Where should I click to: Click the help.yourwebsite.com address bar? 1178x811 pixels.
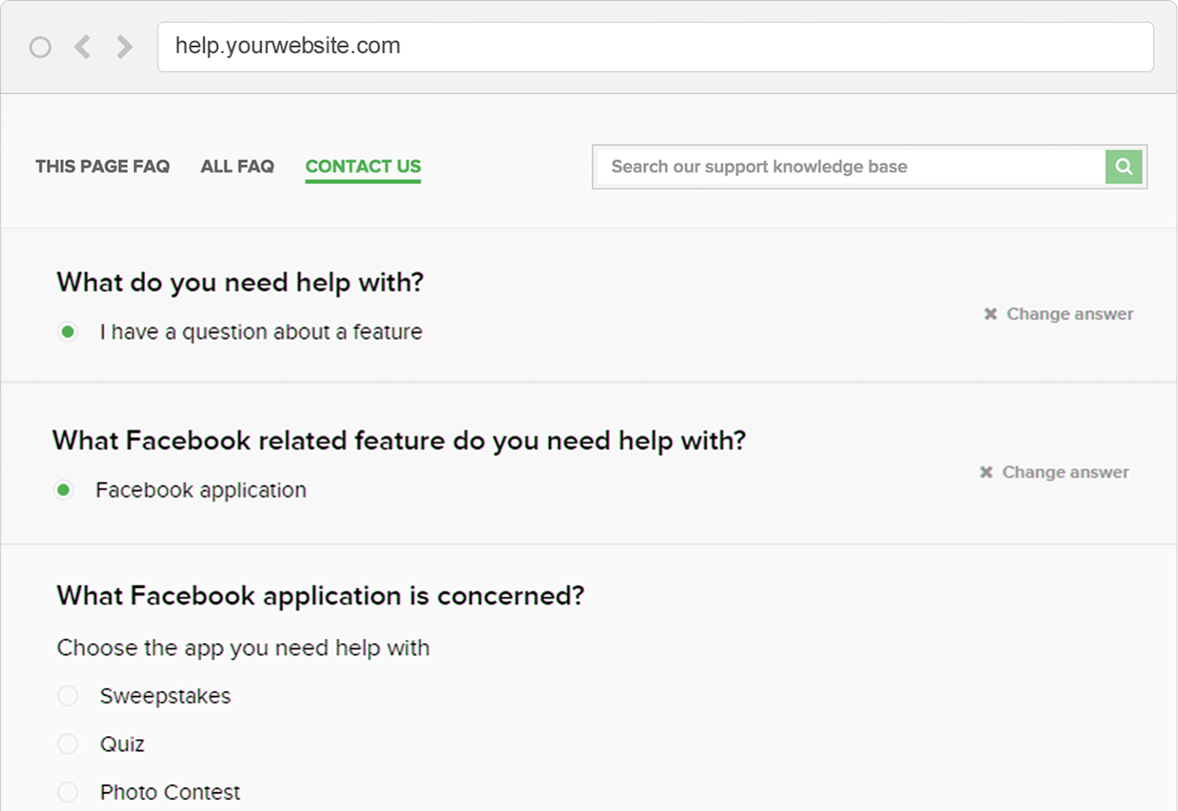pos(655,46)
